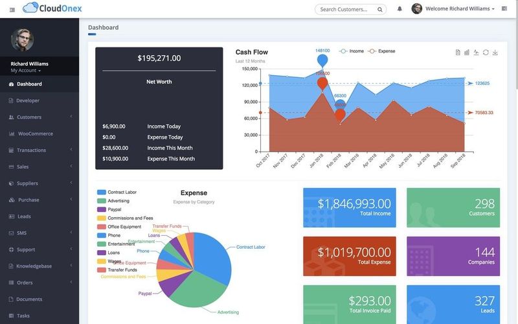Toggle Expense series in Cash Flow legend
Image resolution: width=518 pixels, height=324 pixels.
[381, 51]
